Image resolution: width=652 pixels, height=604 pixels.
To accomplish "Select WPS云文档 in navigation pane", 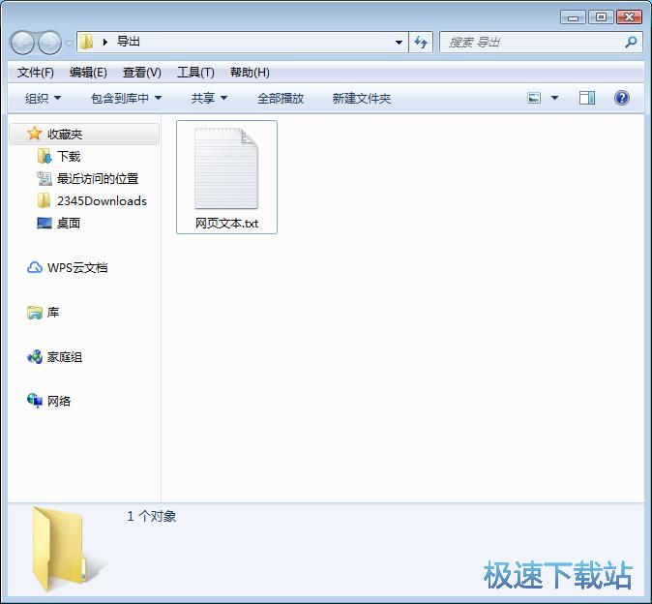I will [77, 267].
